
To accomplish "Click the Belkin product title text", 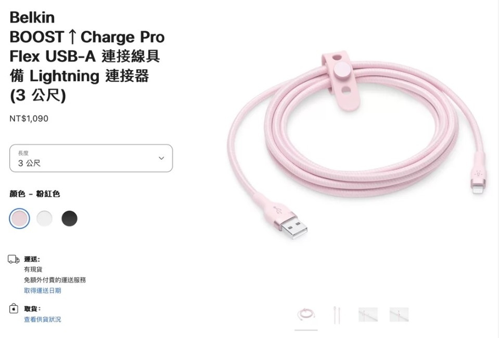I will coord(87,56).
